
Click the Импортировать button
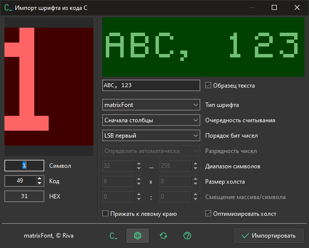pos(268,236)
